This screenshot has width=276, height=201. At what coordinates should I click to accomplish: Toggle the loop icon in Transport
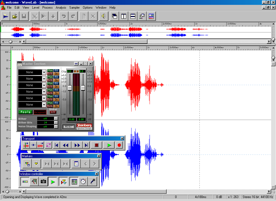pyautogui.click(x=48, y=145)
